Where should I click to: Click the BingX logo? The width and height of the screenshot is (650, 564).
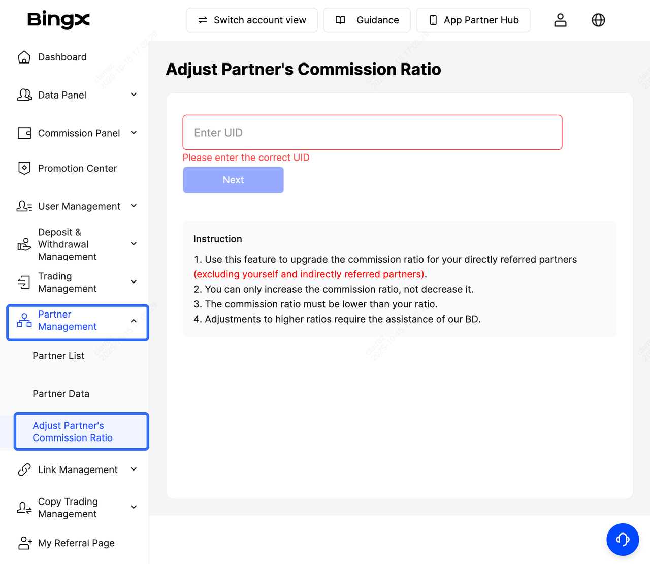pyautogui.click(x=58, y=20)
